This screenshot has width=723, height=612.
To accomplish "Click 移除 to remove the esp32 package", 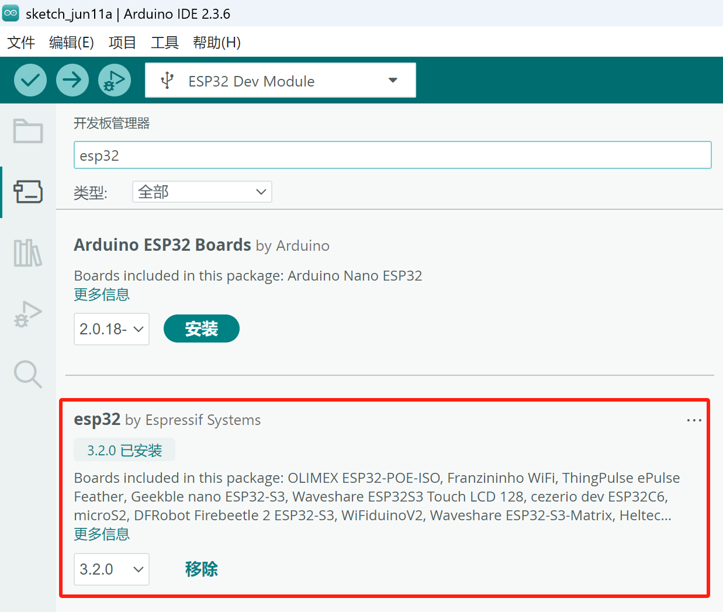I will pyautogui.click(x=202, y=569).
